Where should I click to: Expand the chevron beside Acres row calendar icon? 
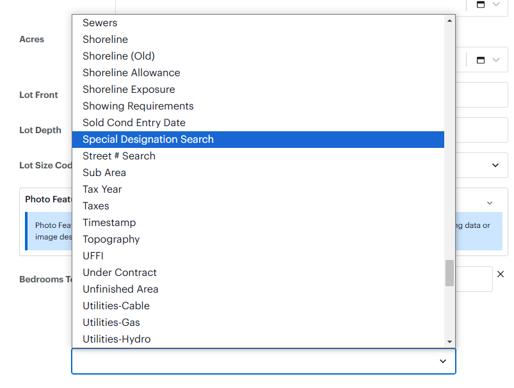point(496,60)
